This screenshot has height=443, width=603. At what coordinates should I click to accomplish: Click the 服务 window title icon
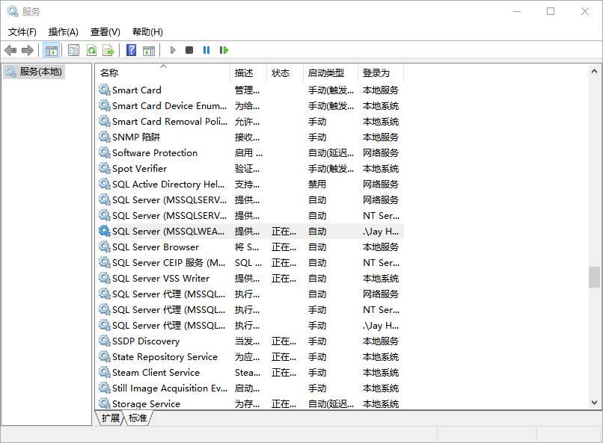click(x=12, y=11)
